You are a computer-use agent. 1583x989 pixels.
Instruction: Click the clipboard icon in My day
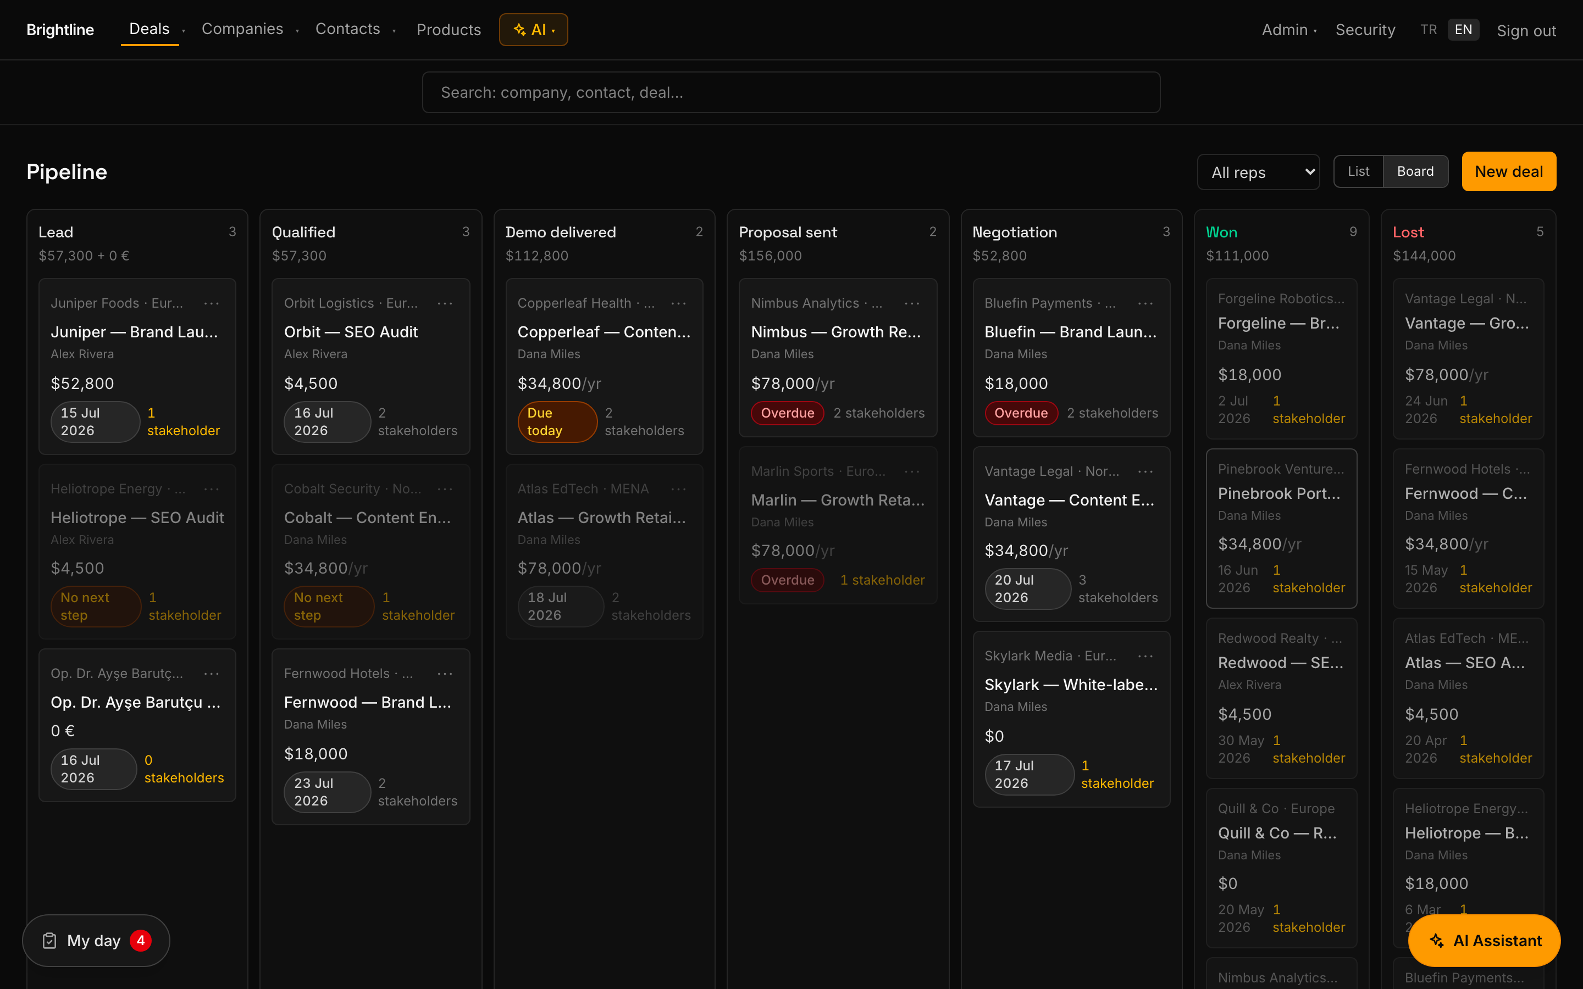49,941
